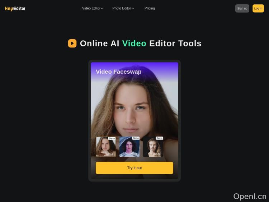The height and width of the screenshot is (202, 269).
Task: Open the Photo Editor menu
Action: tap(123, 8)
